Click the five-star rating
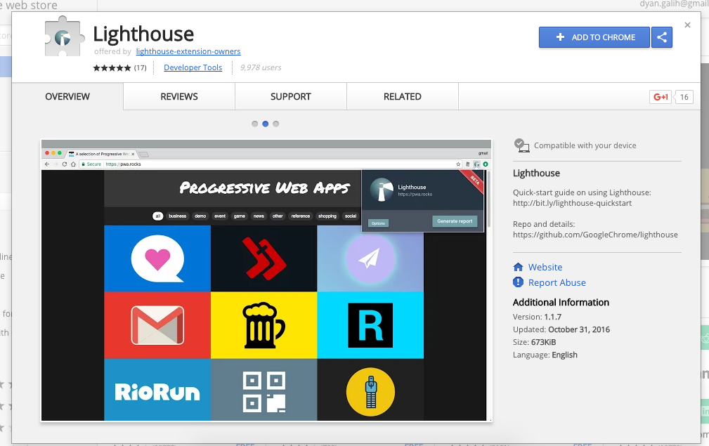The width and height of the screenshot is (709, 446). (x=112, y=68)
